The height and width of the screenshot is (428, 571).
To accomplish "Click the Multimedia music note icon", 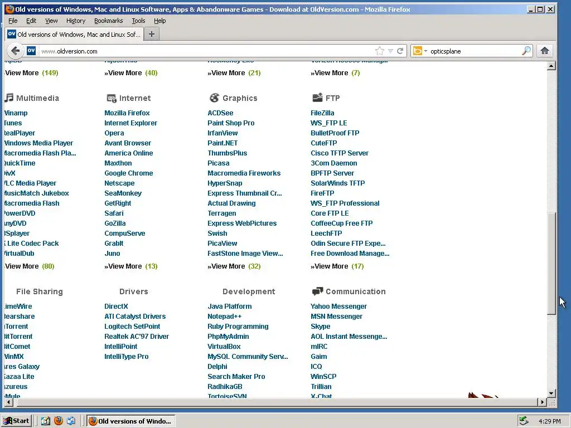I will click(9, 98).
